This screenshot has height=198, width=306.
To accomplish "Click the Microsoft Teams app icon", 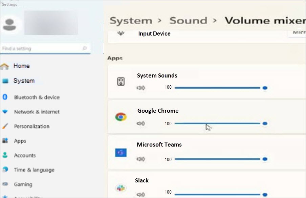I will tap(121, 153).
